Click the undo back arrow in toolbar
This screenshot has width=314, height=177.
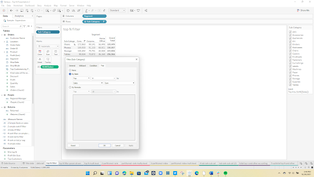pos(11,10)
